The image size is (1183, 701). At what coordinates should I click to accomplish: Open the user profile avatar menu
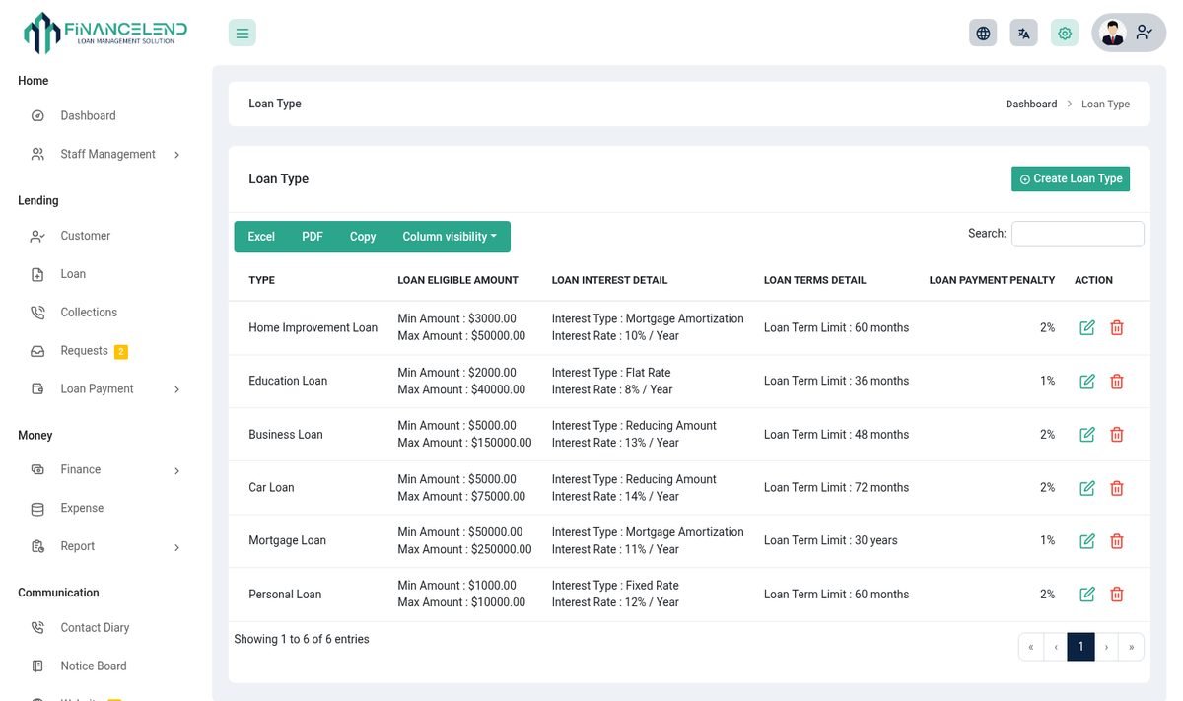[1129, 33]
